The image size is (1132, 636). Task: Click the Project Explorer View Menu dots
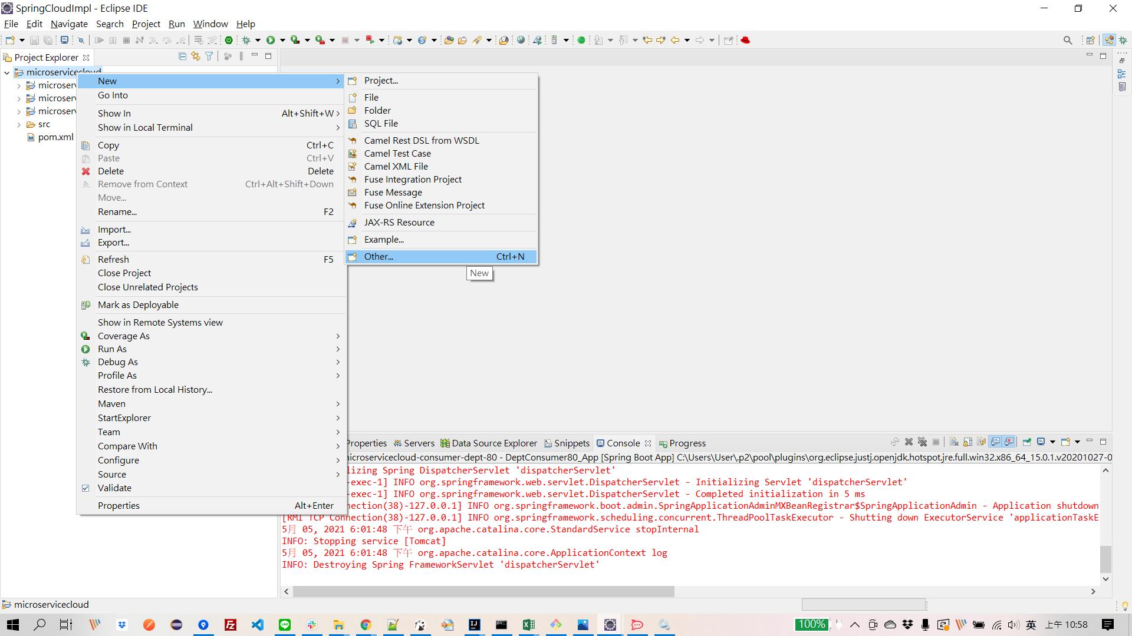click(x=241, y=57)
